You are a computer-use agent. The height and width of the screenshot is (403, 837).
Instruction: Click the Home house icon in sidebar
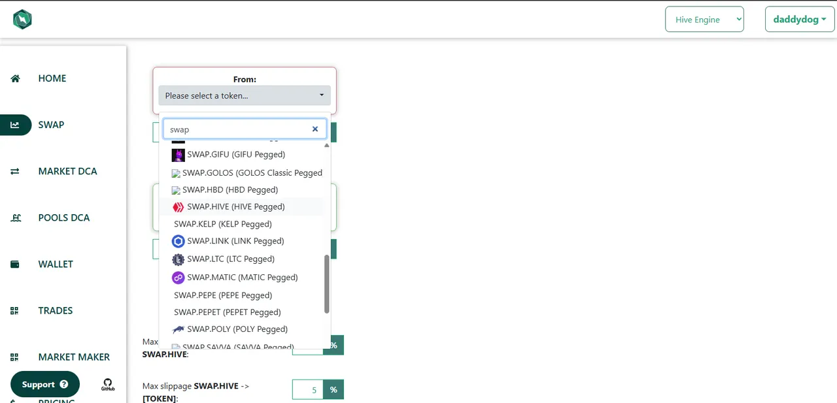click(15, 78)
